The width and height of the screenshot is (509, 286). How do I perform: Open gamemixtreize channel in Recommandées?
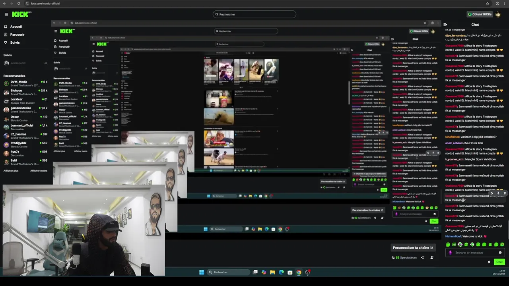click(25, 110)
